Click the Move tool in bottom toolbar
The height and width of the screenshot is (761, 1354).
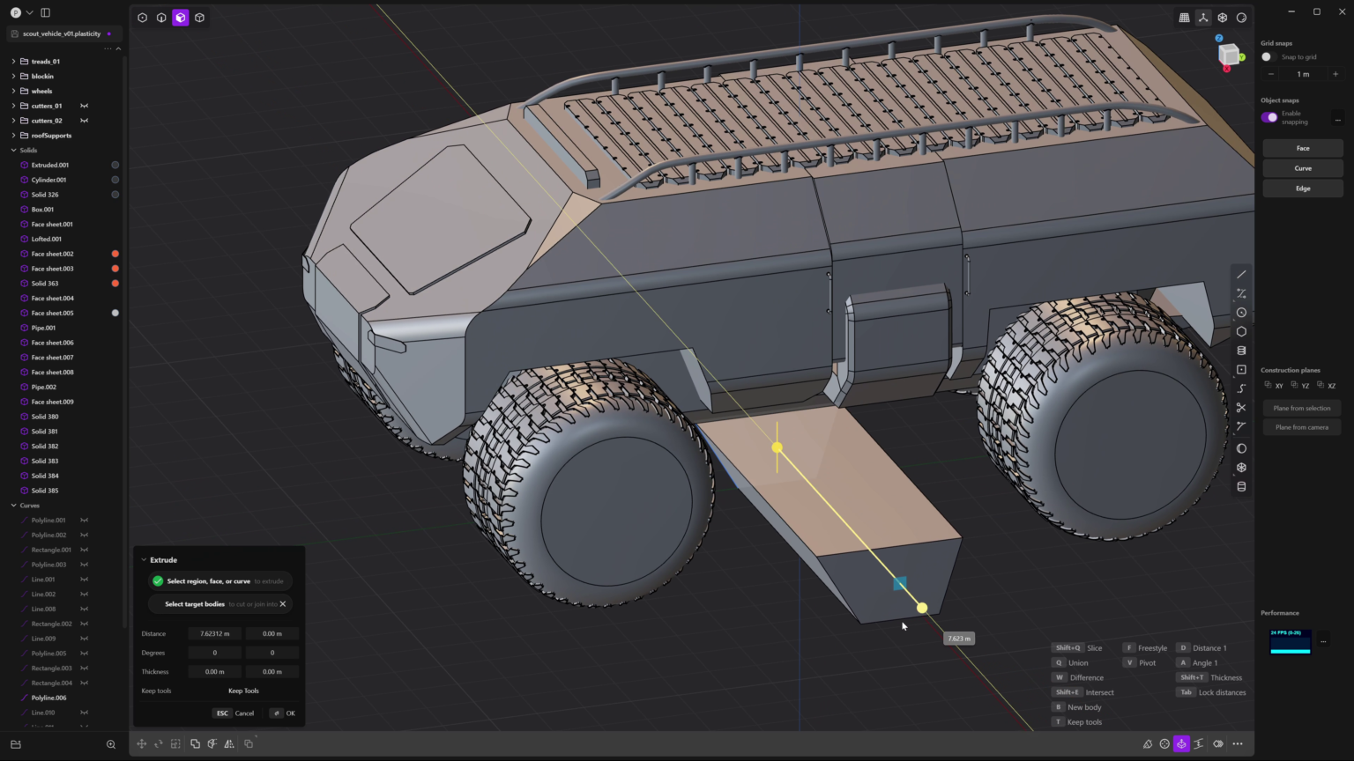(x=141, y=744)
